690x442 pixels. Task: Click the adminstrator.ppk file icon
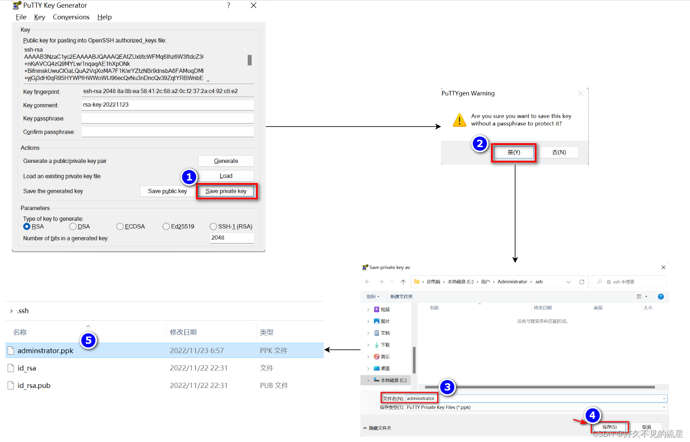point(11,351)
